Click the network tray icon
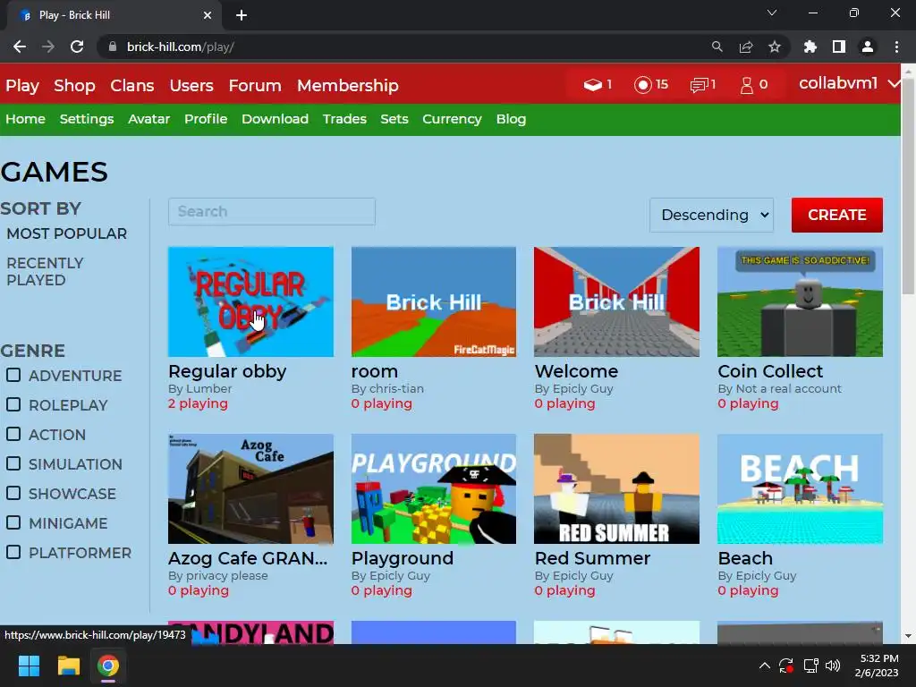916x687 pixels. tap(810, 666)
